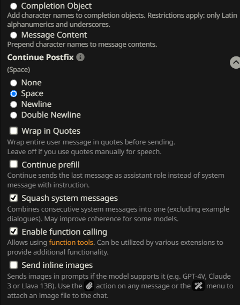The height and width of the screenshot is (305, 240).
Task: Disable Enable function calling checkbox
Action: 13,231
